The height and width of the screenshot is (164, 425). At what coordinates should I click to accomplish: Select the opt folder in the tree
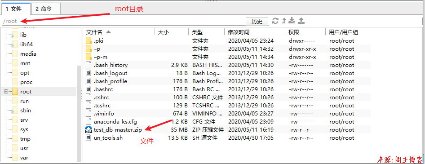click(25, 73)
